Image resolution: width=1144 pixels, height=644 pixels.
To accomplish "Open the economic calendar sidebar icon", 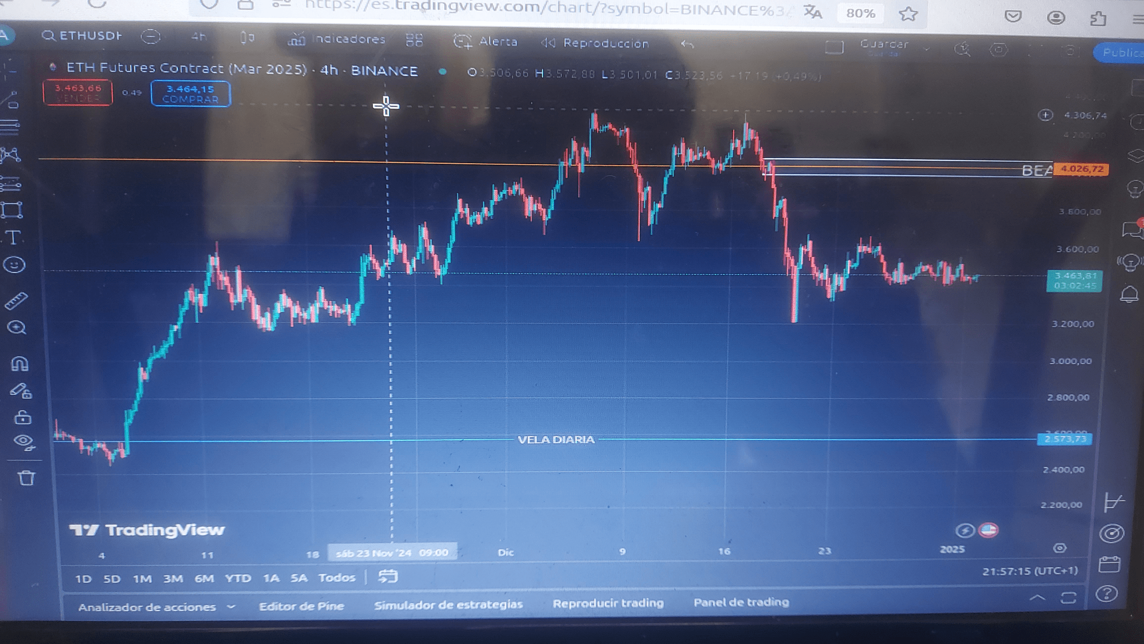I will pos(1109,564).
